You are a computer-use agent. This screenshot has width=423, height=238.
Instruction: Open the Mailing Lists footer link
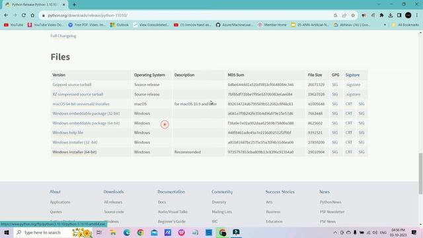click(x=222, y=212)
